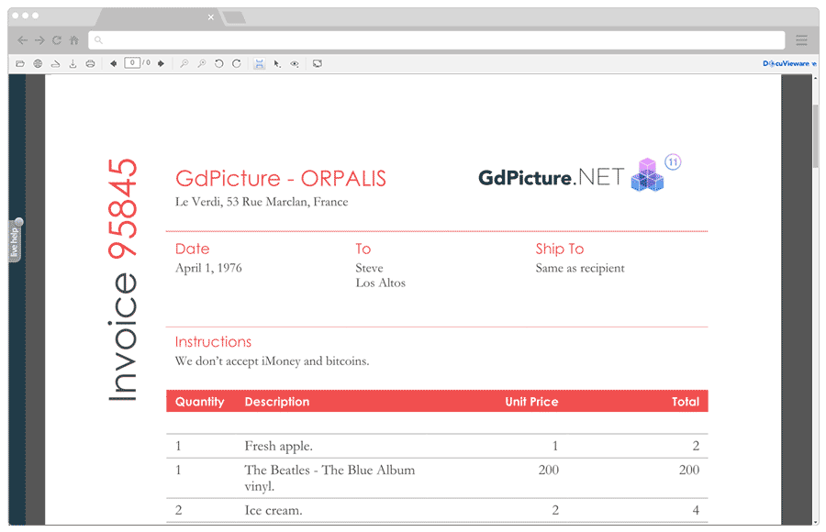Click the 'Fresh apple.' row description
The image size is (826, 532).
click(x=279, y=446)
